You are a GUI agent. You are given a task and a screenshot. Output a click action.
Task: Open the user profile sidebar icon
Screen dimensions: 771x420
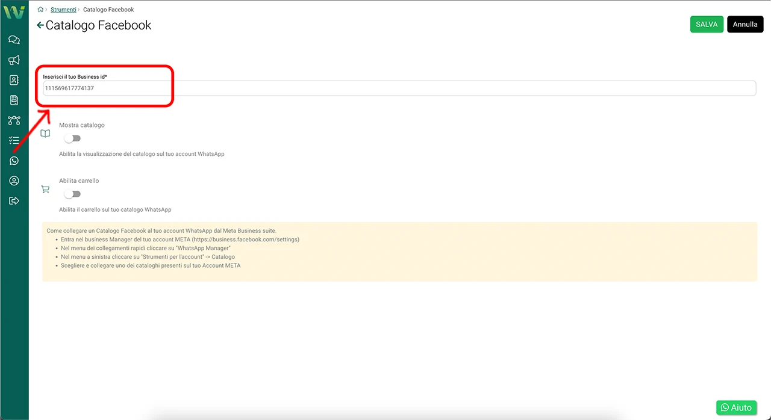pyautogui.click(x=14, y=181)
